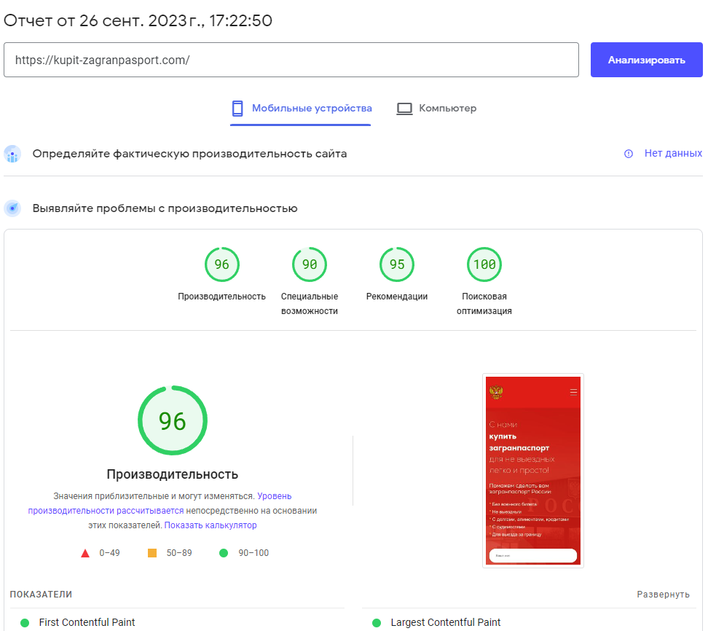Click green dot beside Largest Contentful Paint
The image size is (708, 631).
coord(376,623)
